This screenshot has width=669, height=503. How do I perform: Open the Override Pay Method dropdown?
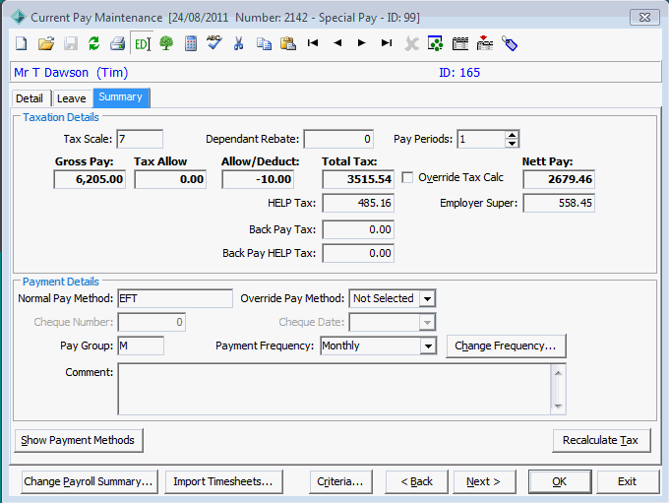click(427, 298)
